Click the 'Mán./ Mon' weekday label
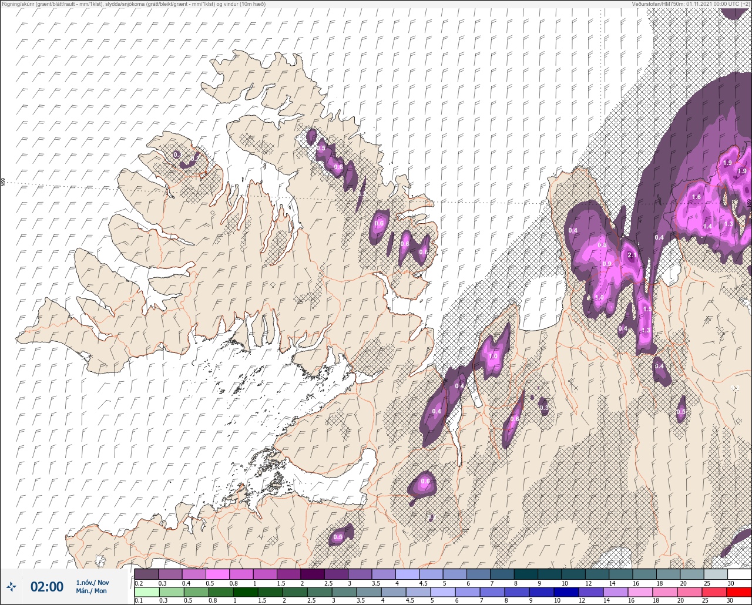This screenshot has width=752, height=605. point(92,591)
